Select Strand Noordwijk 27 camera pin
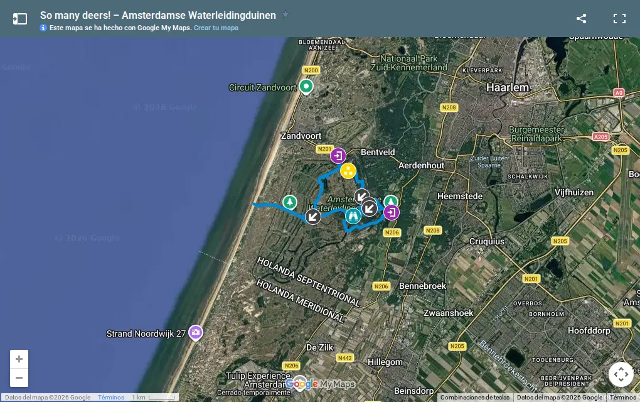640x402 pixels. (x=196, y=332)
